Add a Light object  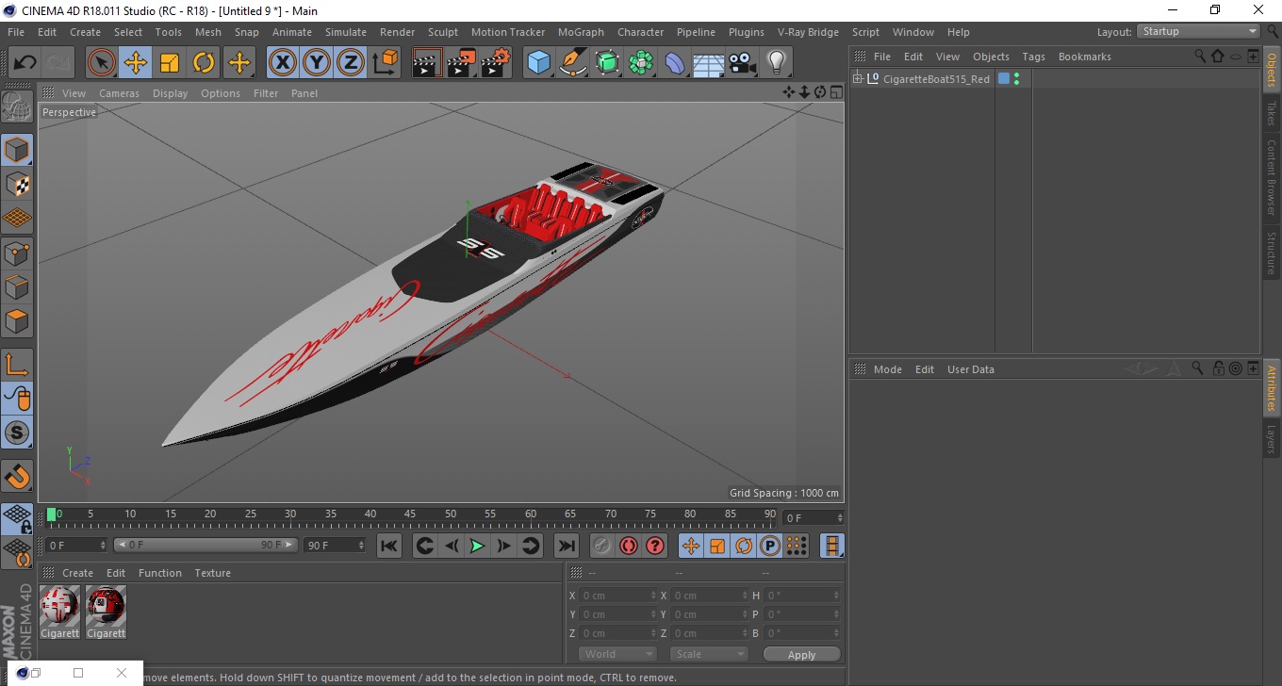pos(776,63)
